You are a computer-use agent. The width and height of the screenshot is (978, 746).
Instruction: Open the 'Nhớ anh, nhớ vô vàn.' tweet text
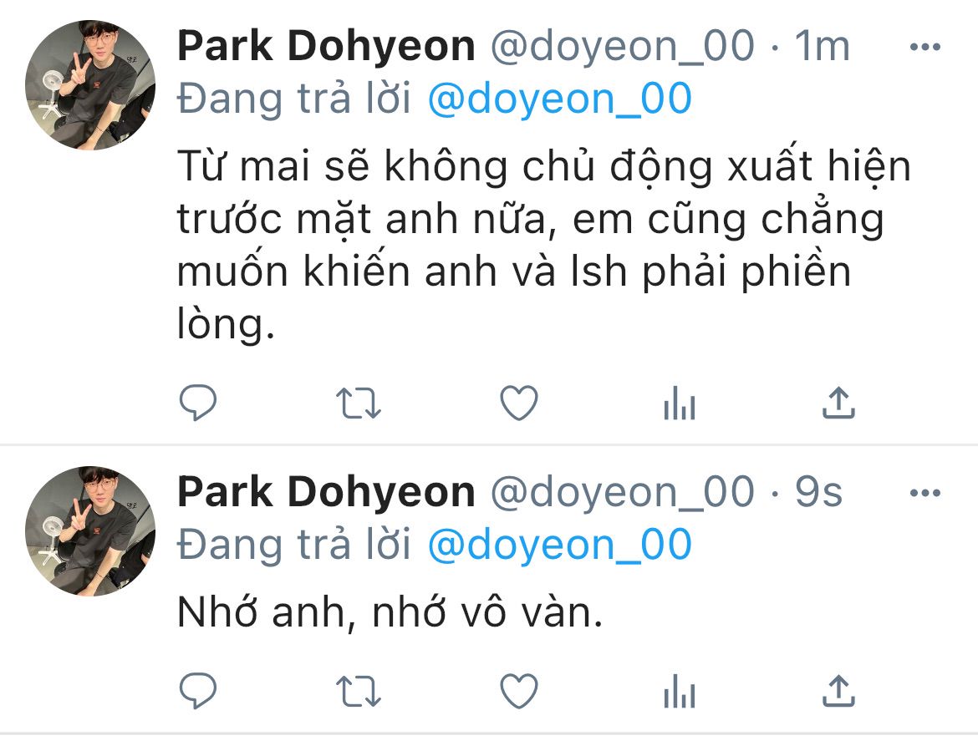click(x=390, y=612)
